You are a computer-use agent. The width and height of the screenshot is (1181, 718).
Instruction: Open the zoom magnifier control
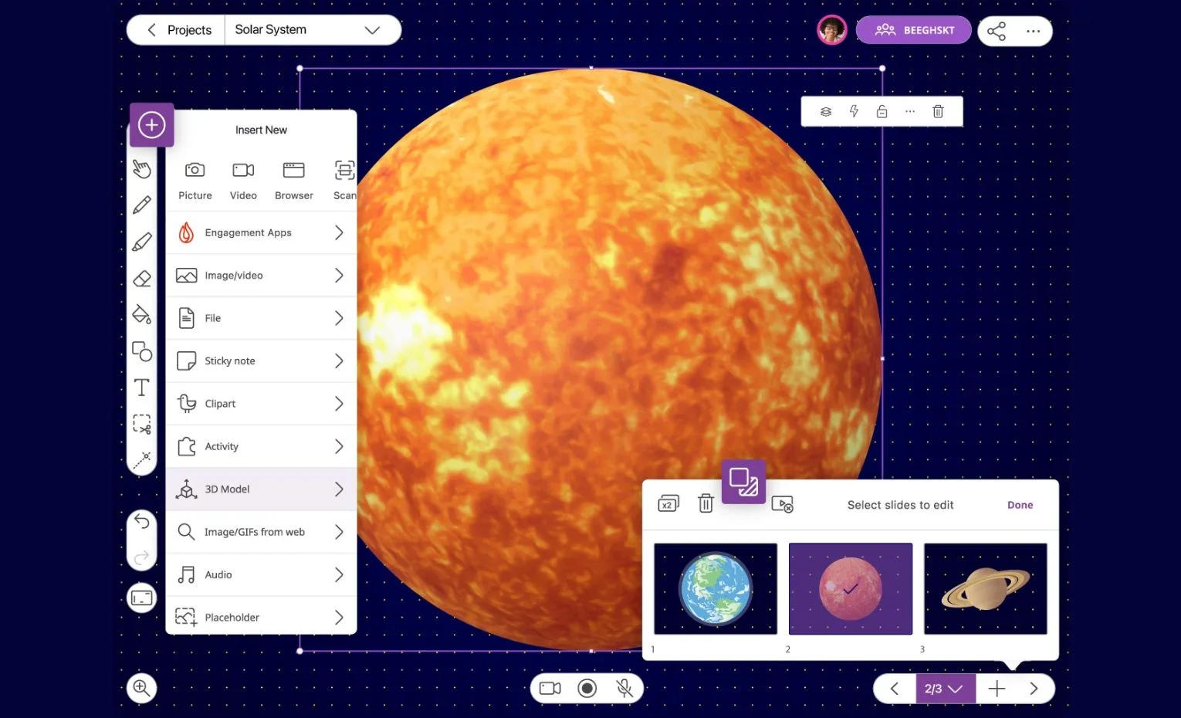click(x=142, y=687)
